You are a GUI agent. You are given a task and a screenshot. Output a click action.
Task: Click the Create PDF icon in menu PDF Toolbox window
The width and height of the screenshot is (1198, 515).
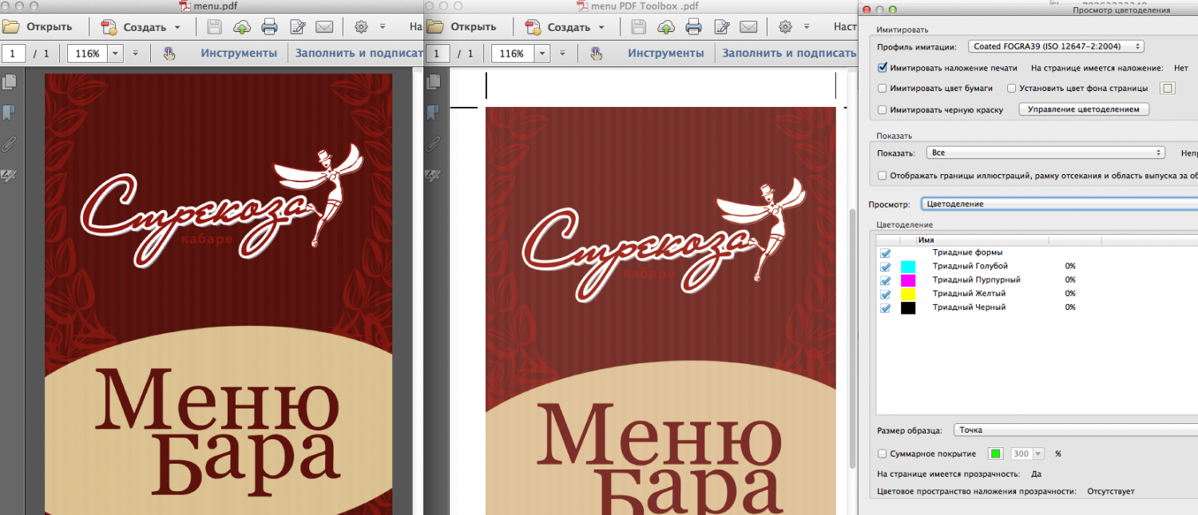pyautogui.click(x=534, y=26)
